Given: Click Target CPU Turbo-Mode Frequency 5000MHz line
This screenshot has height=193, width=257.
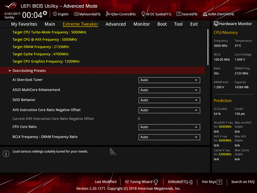Looking at the screenshot, I should tap(49, 32).
